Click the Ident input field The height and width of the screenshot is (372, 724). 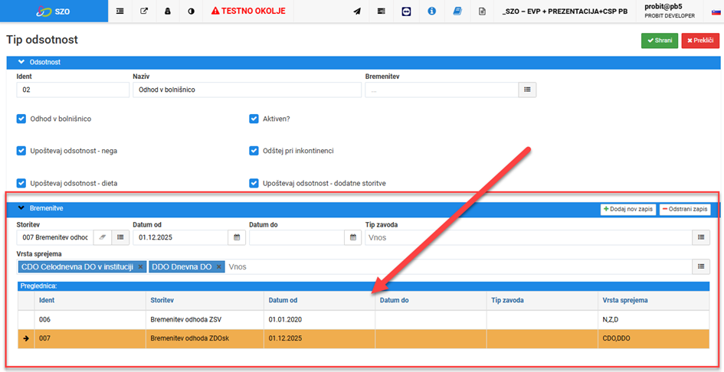[x=73, y=90]
